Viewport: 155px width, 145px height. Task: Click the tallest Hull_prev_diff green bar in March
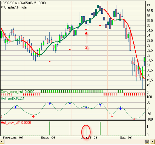tap(70, 128)
